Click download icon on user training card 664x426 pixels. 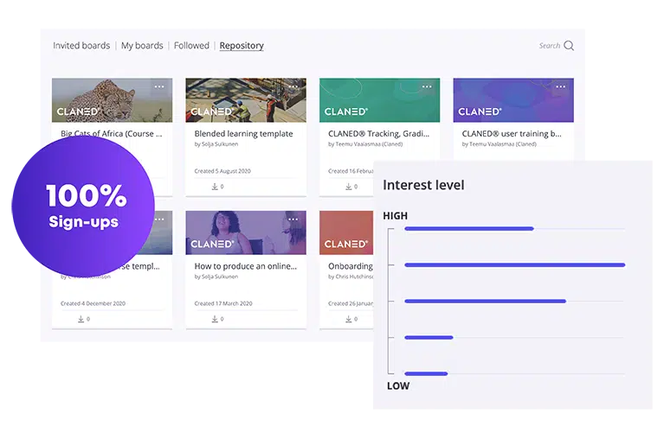pyautogui.click(x=483, y=187)
